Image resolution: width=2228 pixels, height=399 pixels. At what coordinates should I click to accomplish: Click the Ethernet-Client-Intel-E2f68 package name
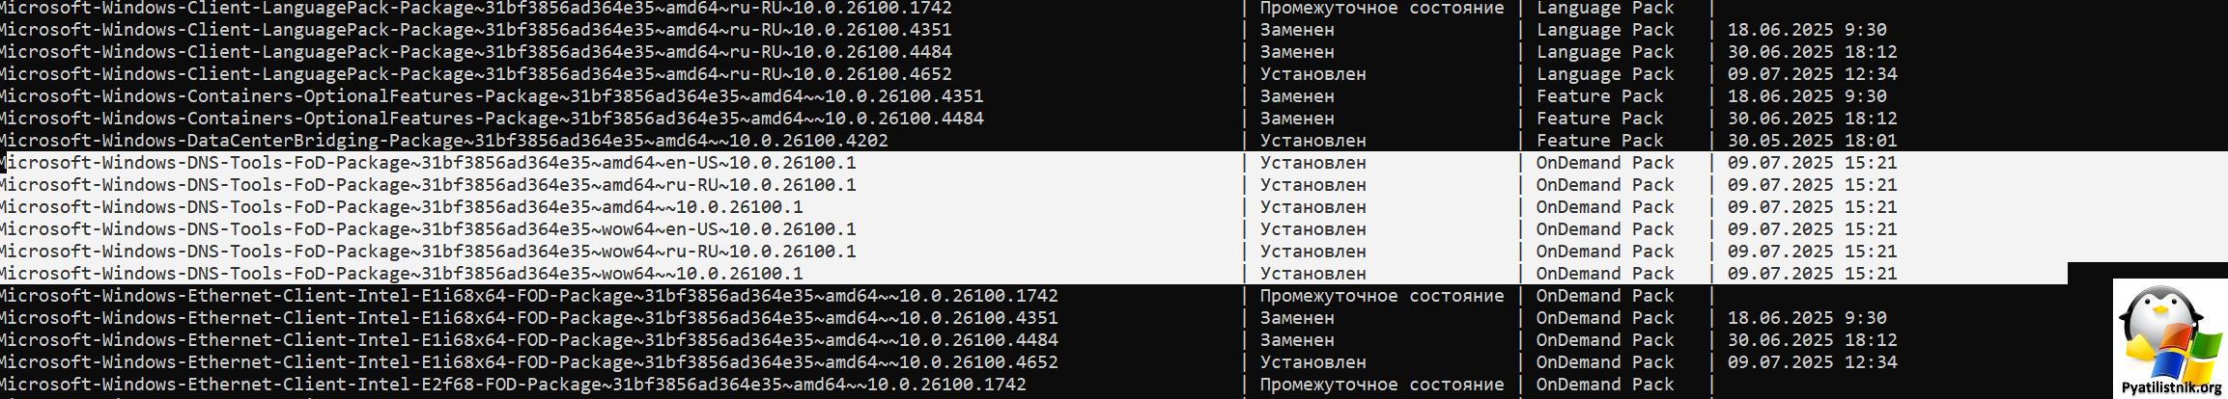pyautogui.click(x=513, y=385)
